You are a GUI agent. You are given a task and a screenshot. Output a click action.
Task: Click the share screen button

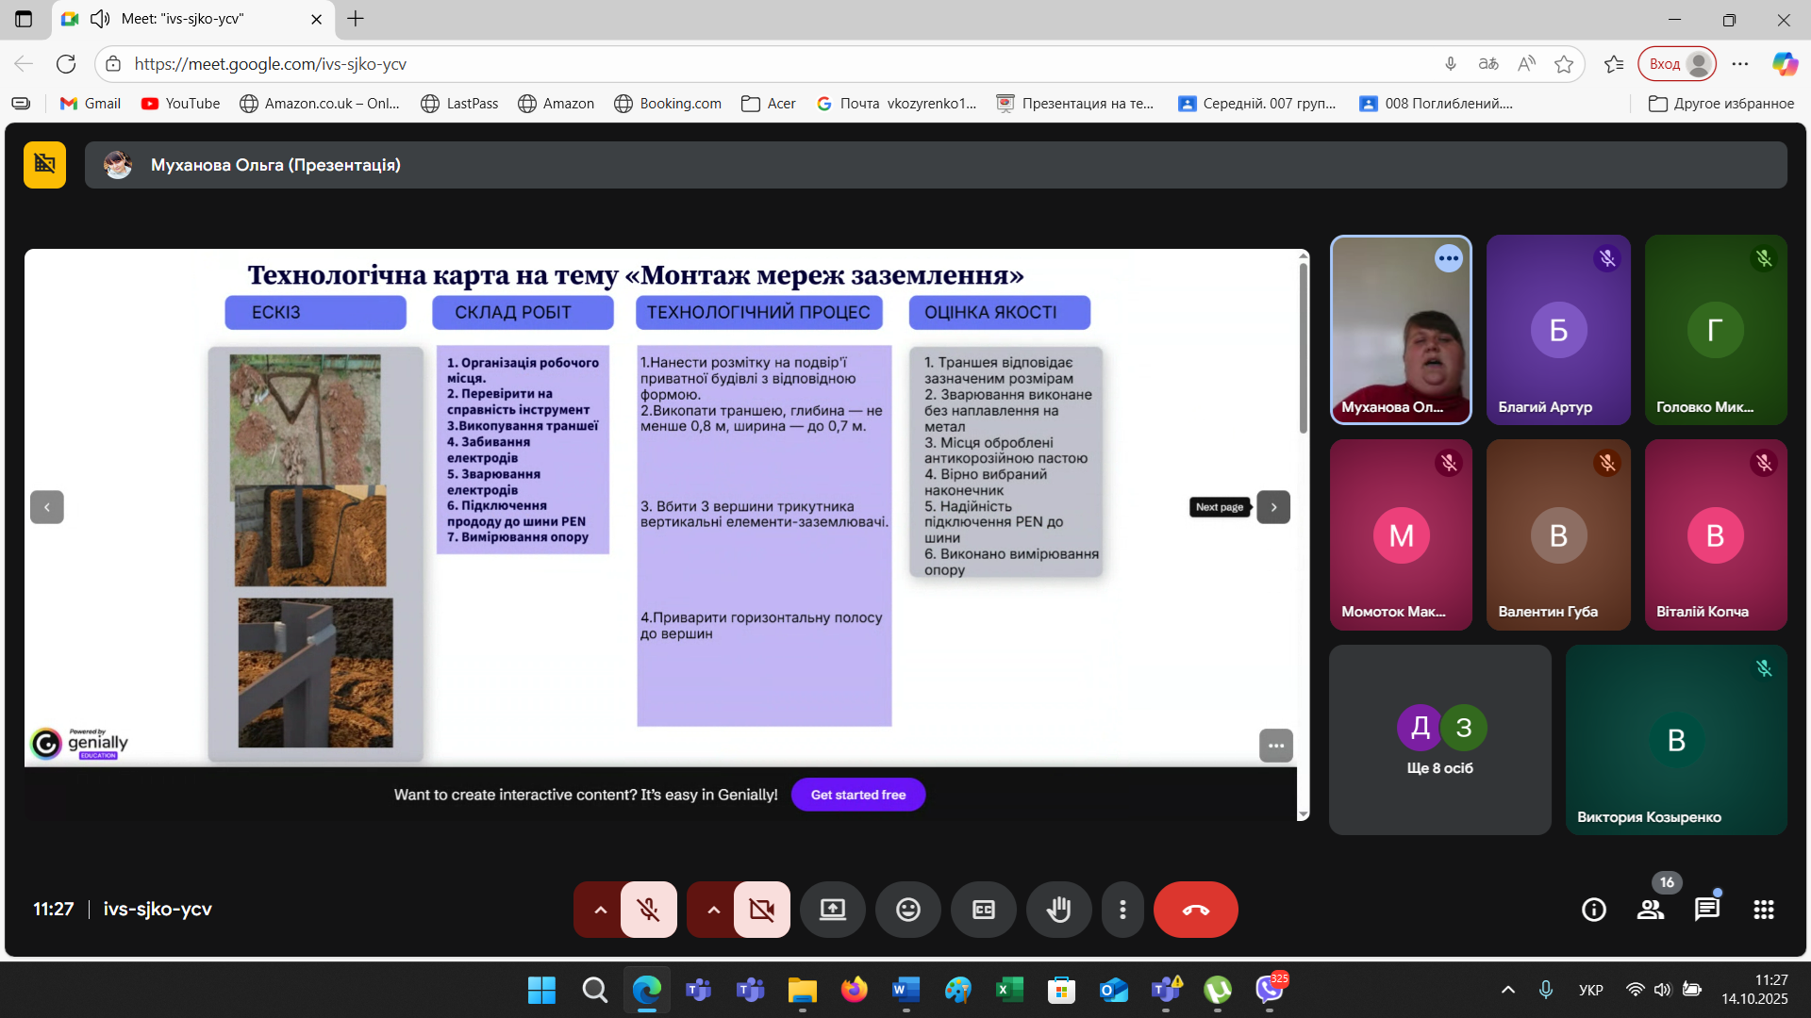click(832, 910)
